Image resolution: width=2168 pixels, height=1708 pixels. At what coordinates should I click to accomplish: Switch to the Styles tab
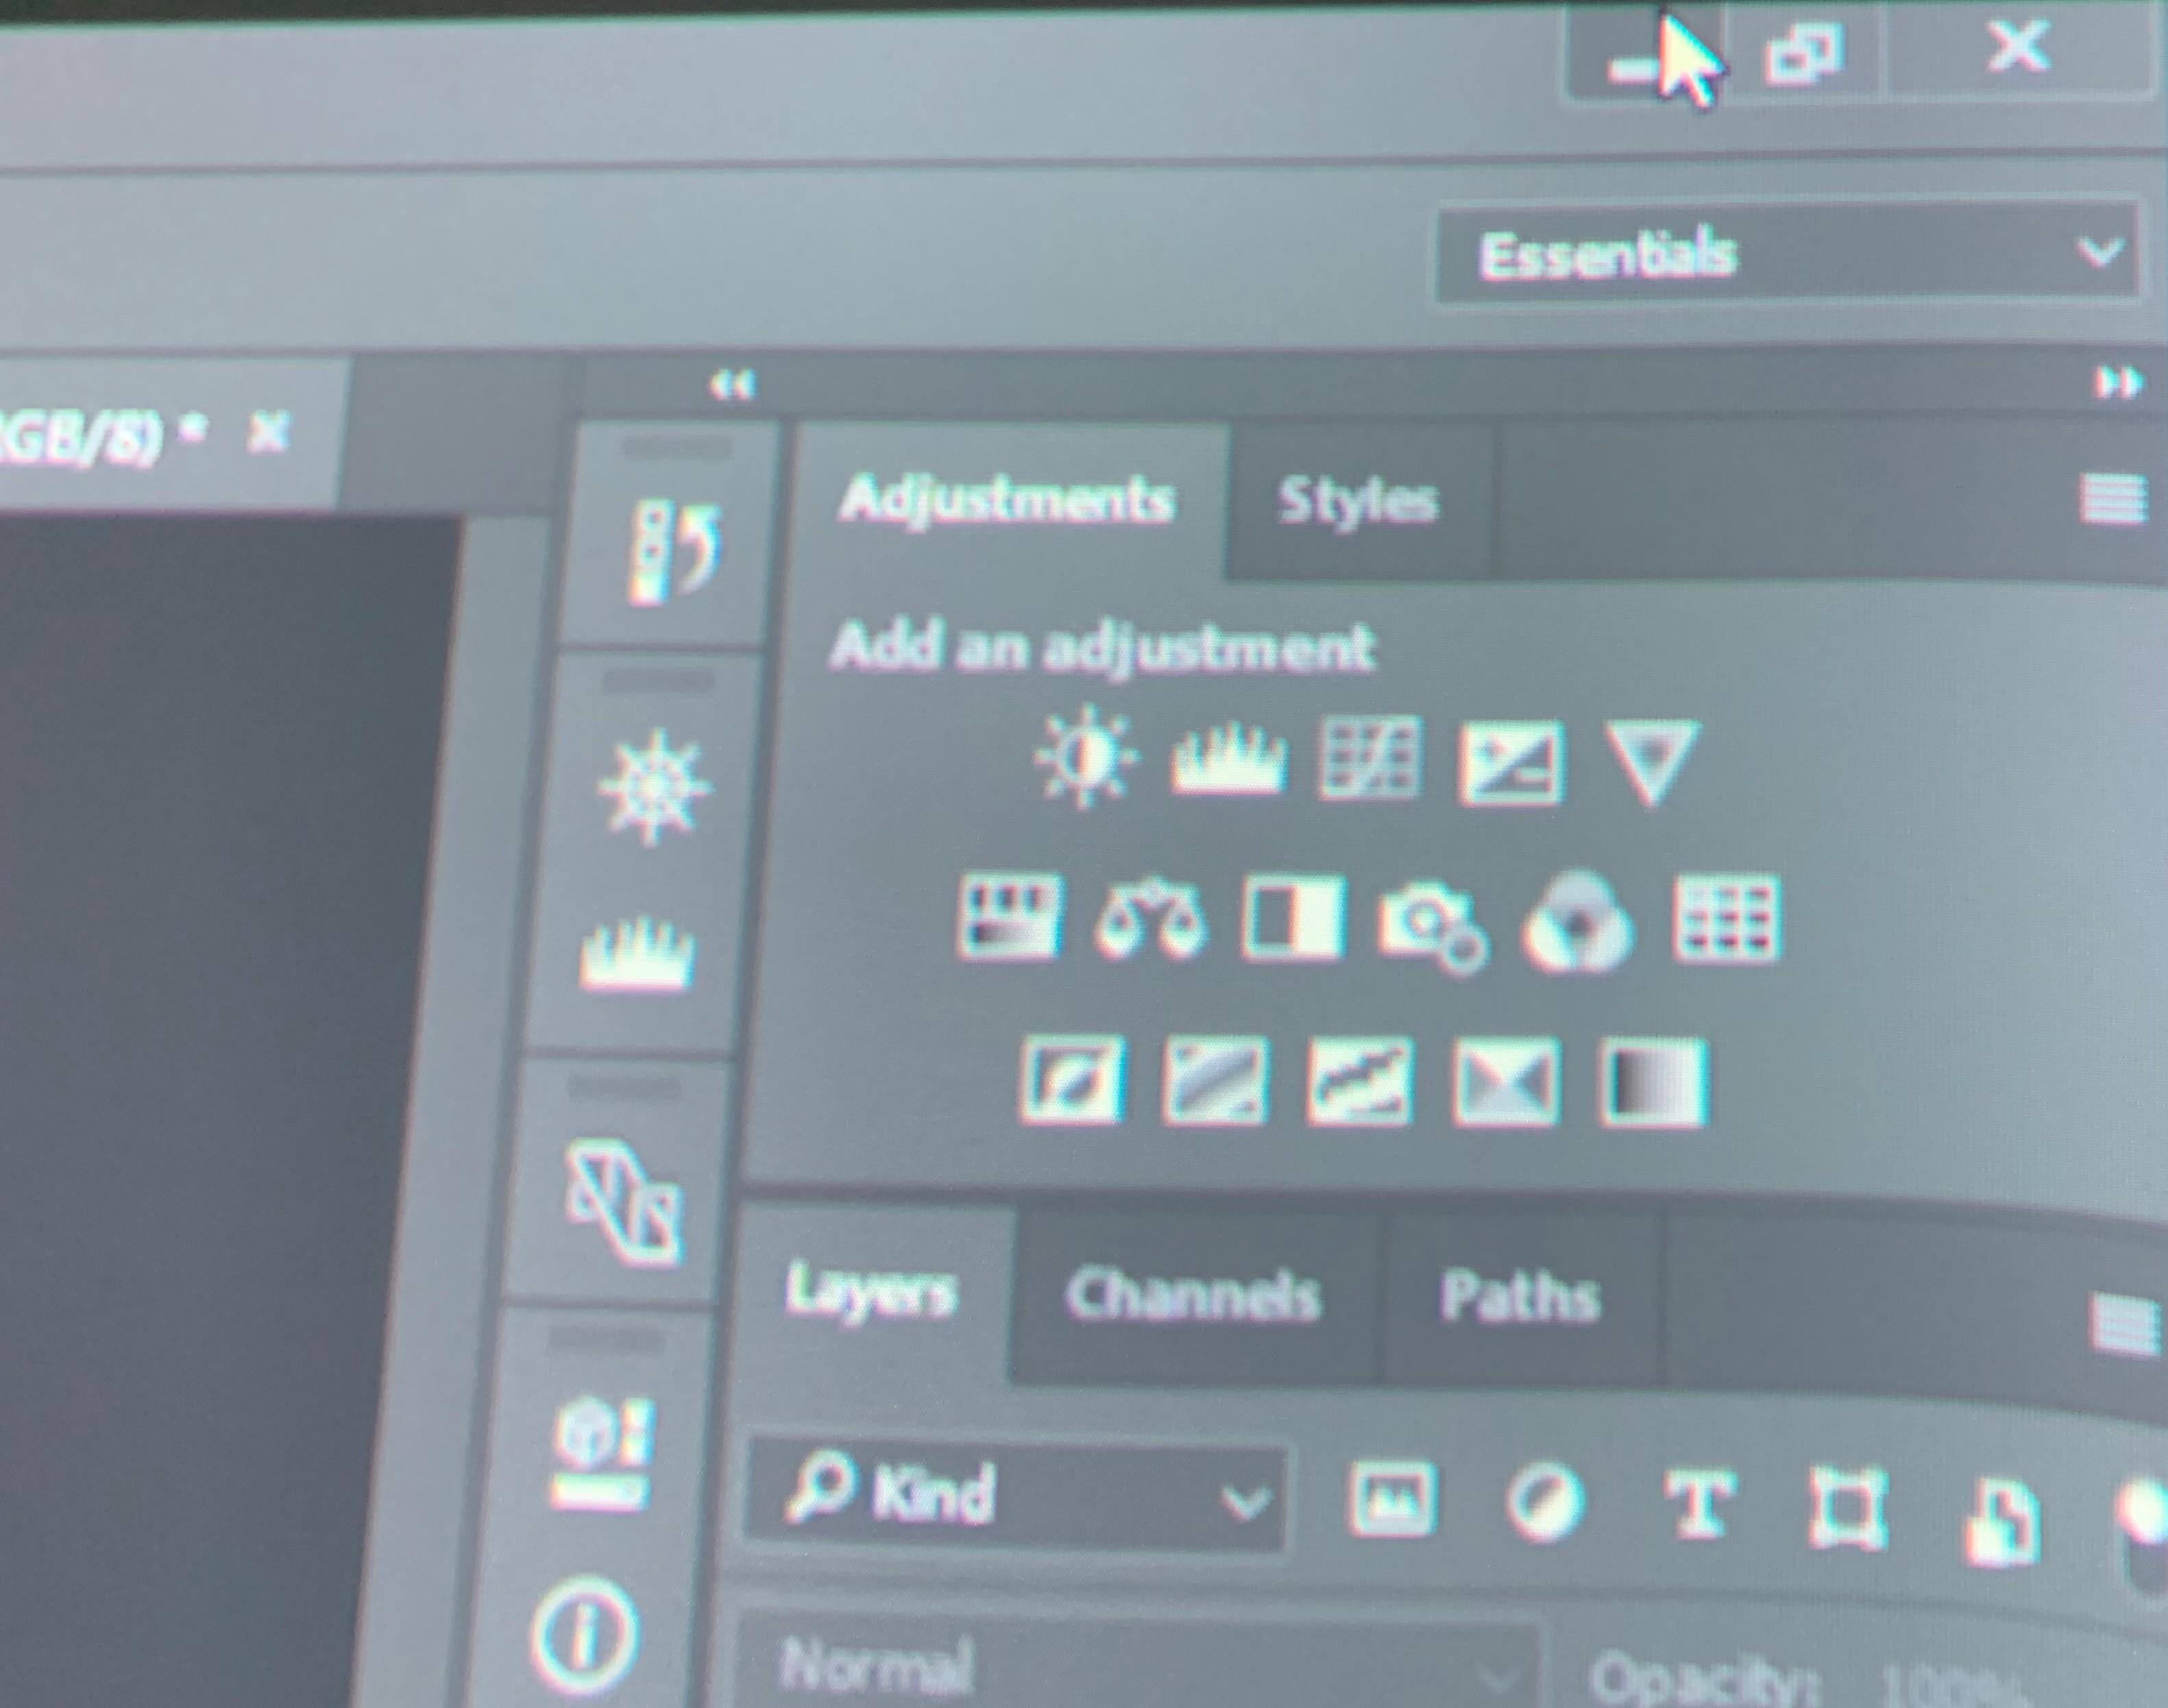(x=1358, y=500)
